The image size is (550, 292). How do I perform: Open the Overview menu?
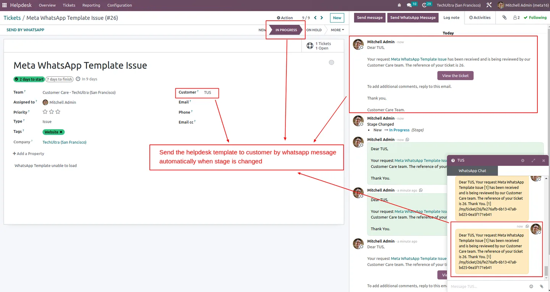tap(47, 5)
